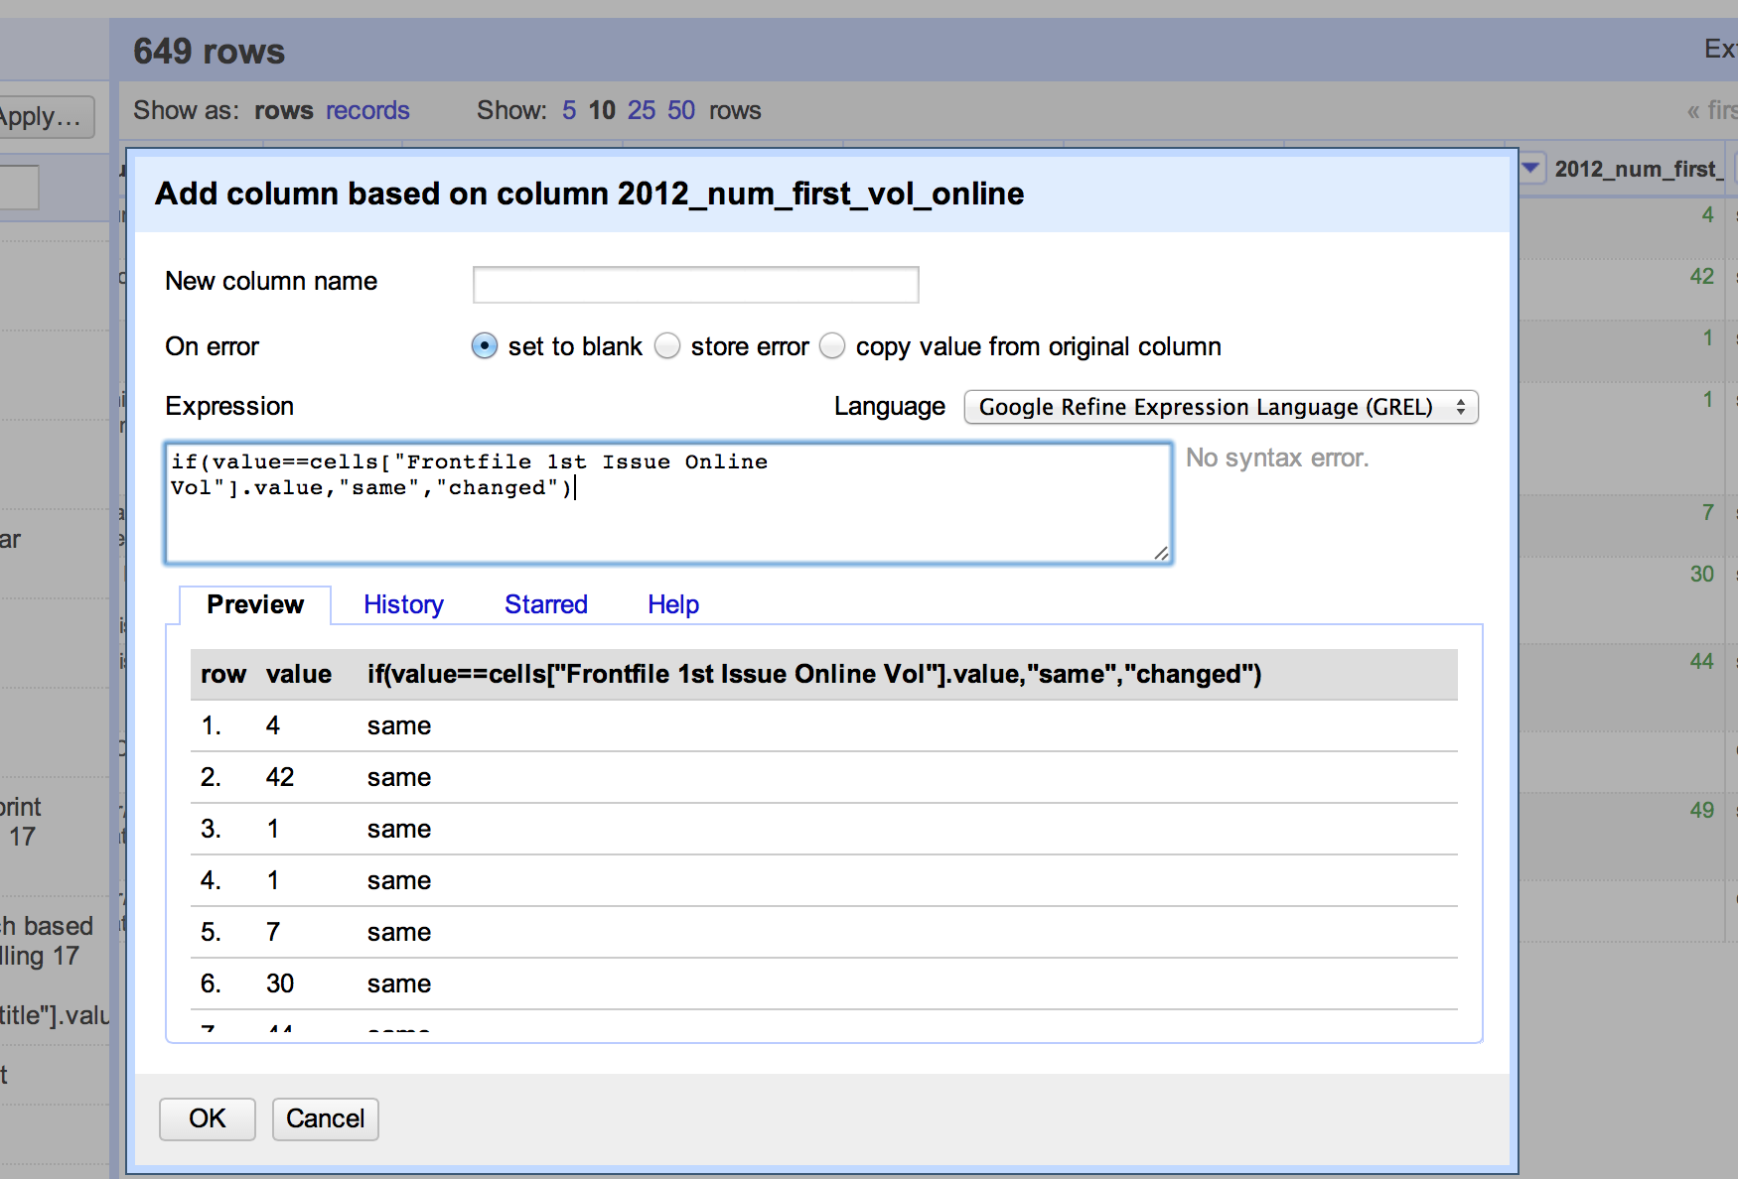1738x1179 pixels.
Task: Click preview row 5 value 7
Action: [x=273, y=932]
